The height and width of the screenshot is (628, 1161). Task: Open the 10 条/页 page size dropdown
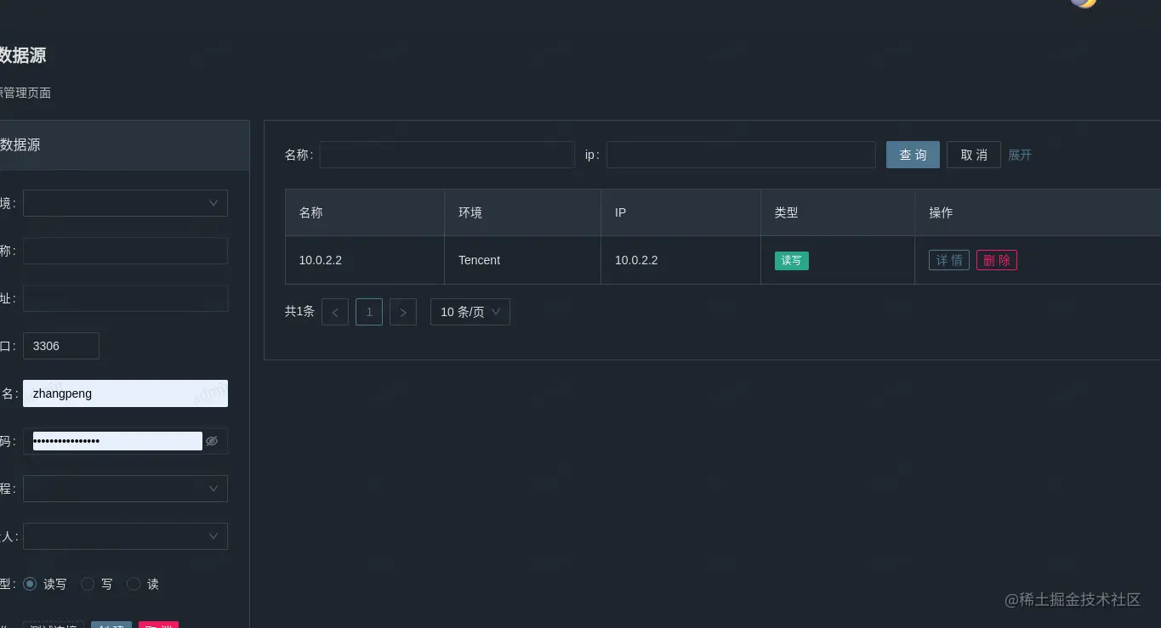470,312
